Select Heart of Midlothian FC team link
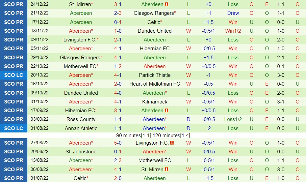This screenshot has height=182, width=306. 155,84
